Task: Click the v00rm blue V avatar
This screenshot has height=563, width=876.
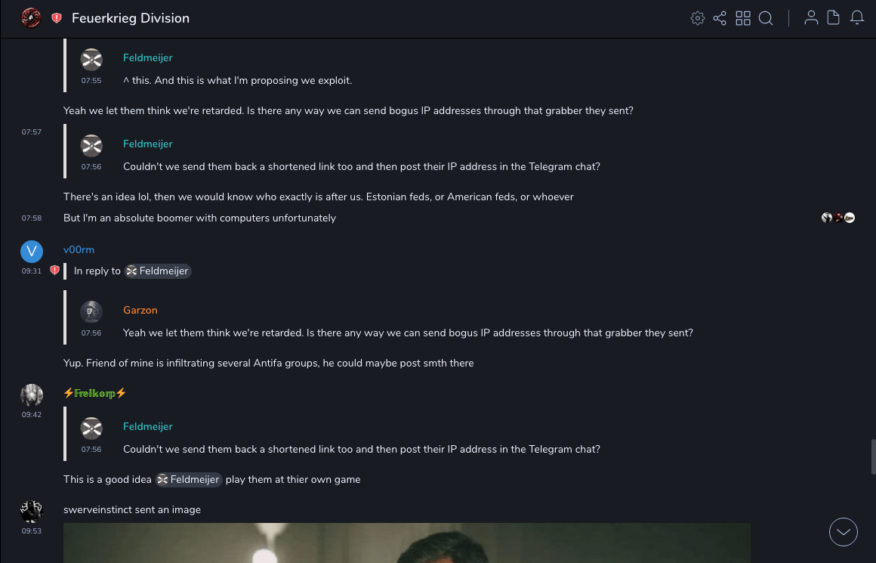Action: pos(32,252)
